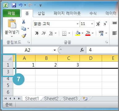Click the fx insert function button

pyautogui.click(x=82, y=50)
